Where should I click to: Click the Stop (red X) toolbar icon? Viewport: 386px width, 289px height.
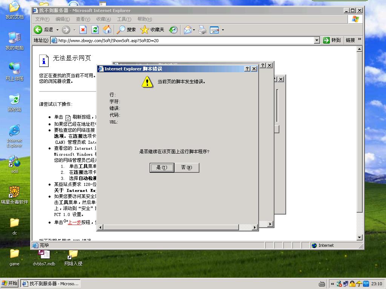tap(83, 30)
